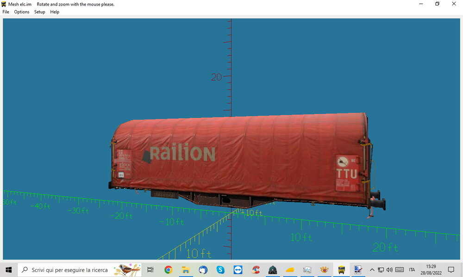
Task: Open network status in system tray
Action: [381, 270]
